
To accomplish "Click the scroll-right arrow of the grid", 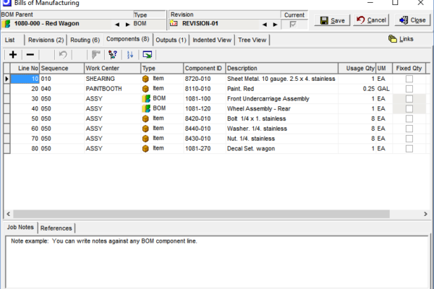I will pyautogui.click(x=425, y=214).
